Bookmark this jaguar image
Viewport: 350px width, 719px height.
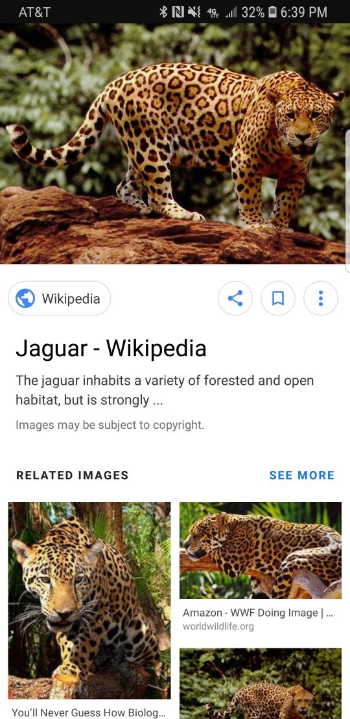[x=278, y=299]
